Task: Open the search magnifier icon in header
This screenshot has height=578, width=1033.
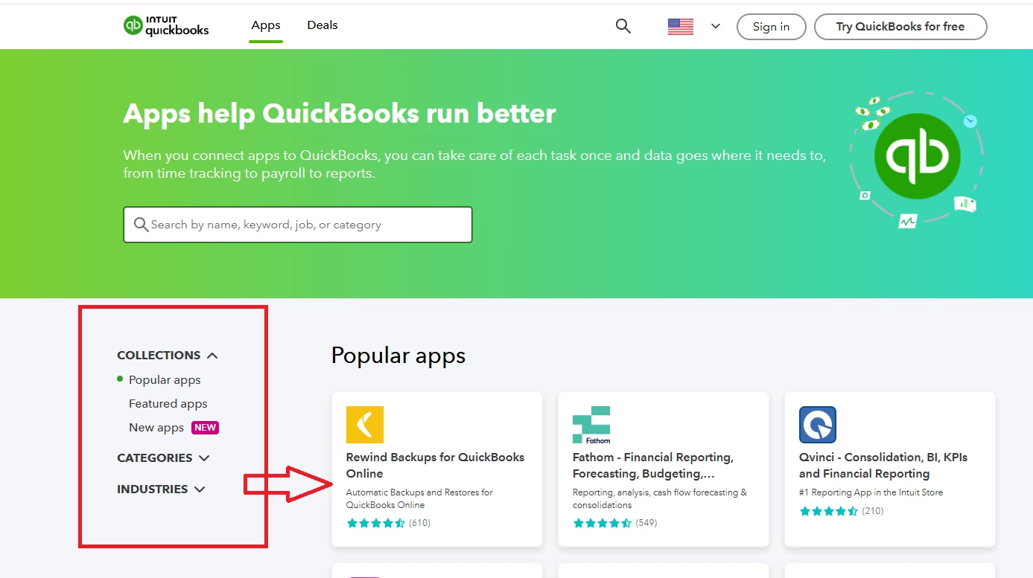Action: (623, 26)
